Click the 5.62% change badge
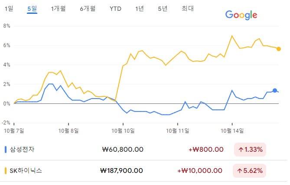 pyautogui.click(x=250, y=171)
